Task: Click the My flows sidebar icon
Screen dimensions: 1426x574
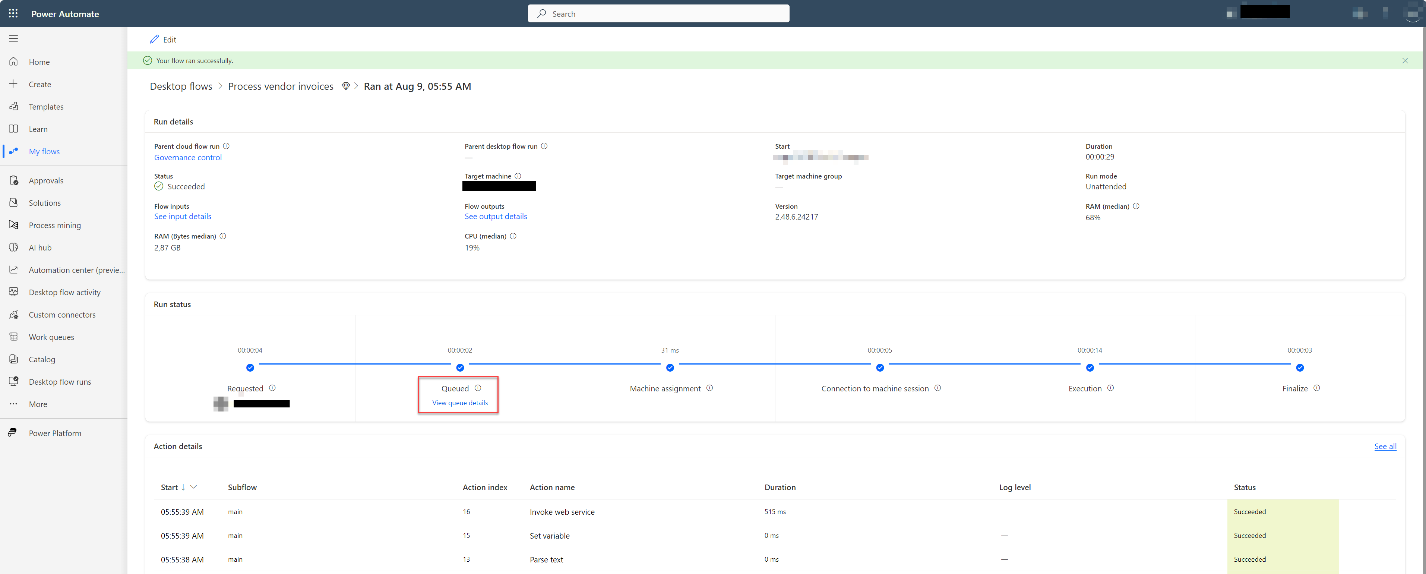Action: [x=15, y=151]
